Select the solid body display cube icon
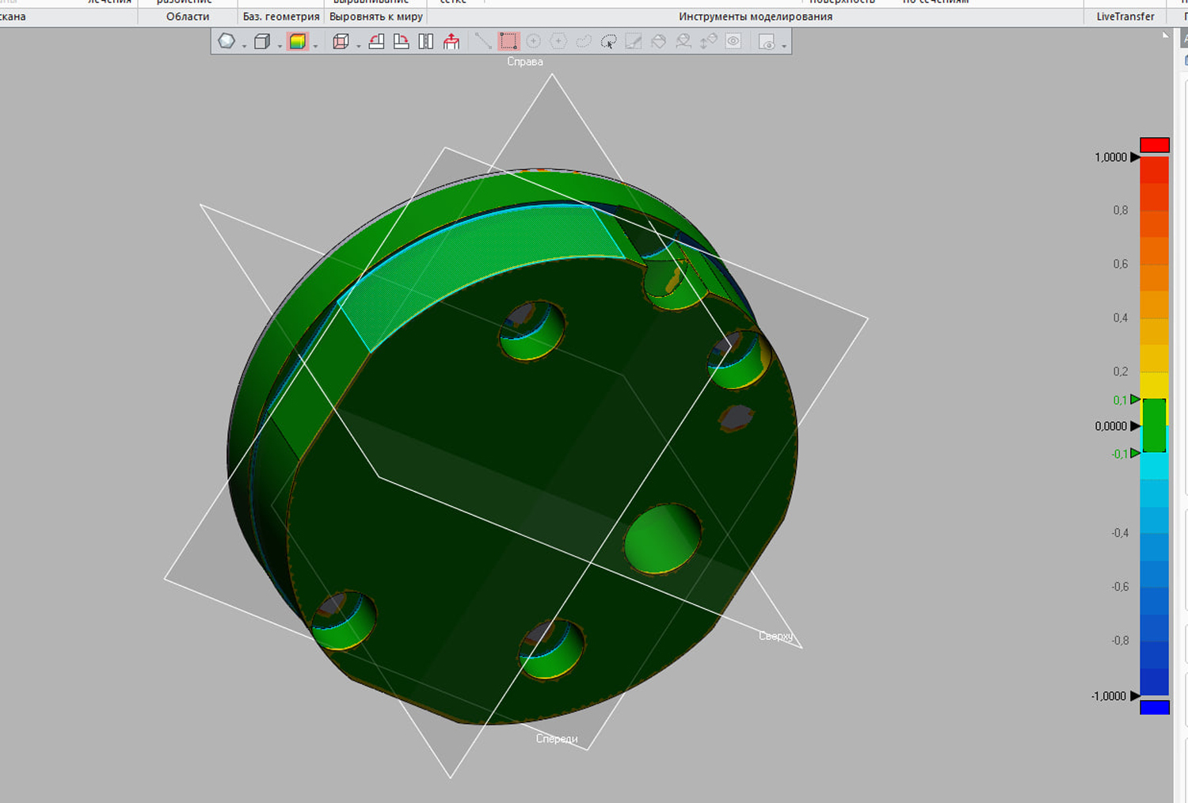The image size is (1188, 803). [262, 41]
